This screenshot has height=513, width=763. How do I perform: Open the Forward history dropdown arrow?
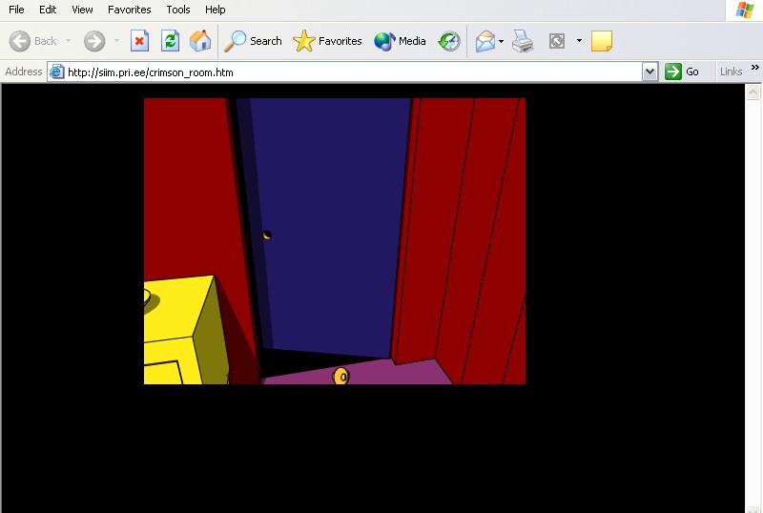click(116, 41)
